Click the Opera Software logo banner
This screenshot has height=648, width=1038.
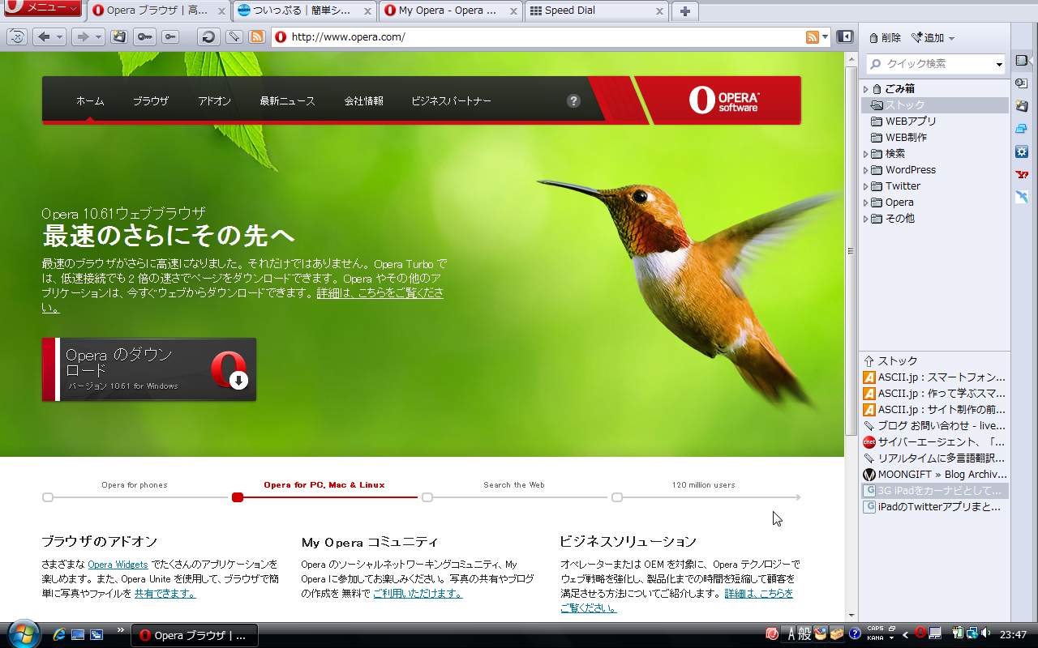point(723,100)
